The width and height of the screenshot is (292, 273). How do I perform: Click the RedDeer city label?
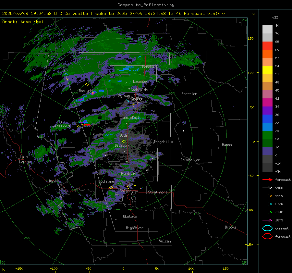[x=138, y=98]
